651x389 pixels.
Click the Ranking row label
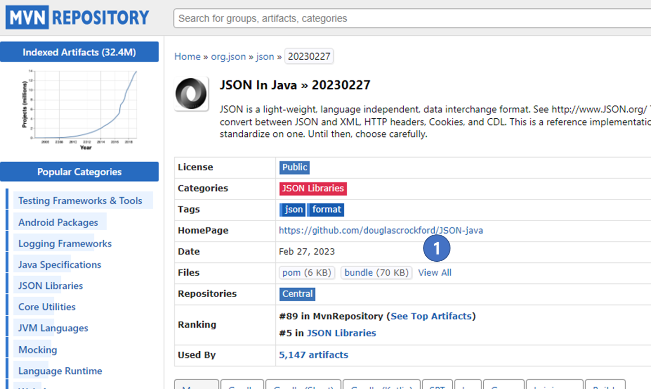197,325
